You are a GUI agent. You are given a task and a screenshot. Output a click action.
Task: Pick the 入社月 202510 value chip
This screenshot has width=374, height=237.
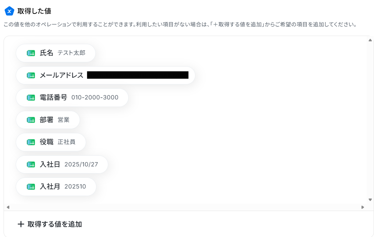56,186
